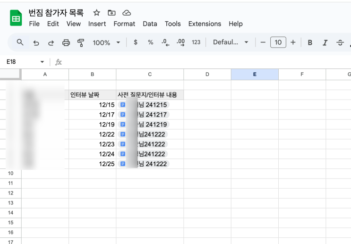The height and width of the screenshot is (244, 351).
Task: Click into the formula bar
Action: point(206,62)
